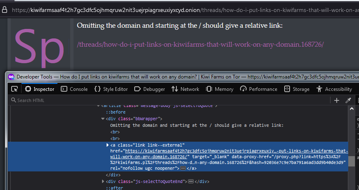
Task: Click the class="link link--external" attribute
Action: pos(151,145)
